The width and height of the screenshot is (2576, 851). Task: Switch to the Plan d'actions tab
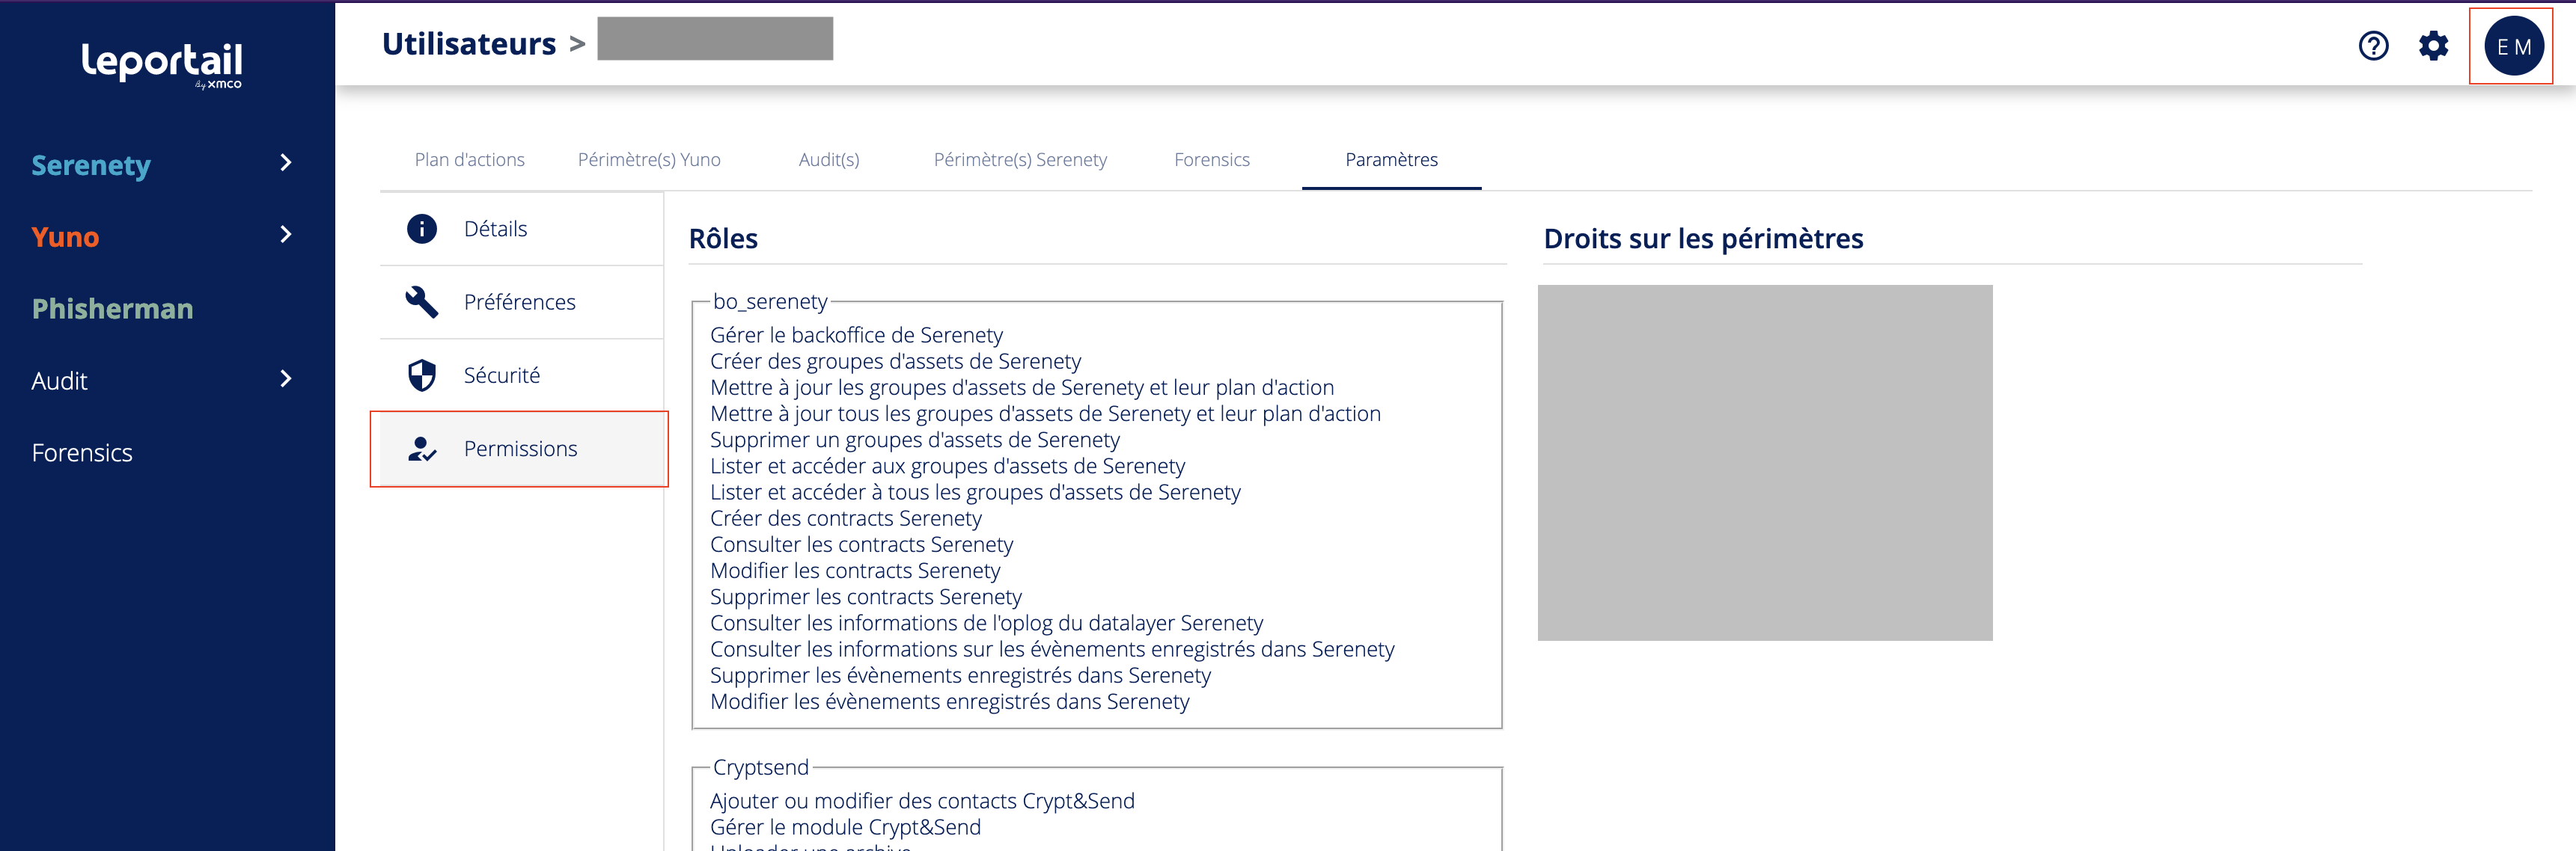[x=469, y=160]
